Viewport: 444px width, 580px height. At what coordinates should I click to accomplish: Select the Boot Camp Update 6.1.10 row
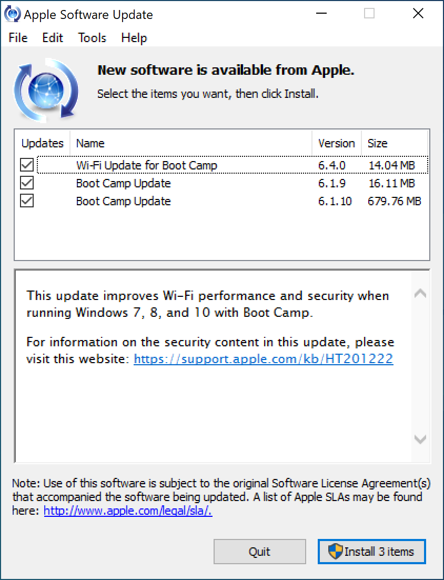tap(124, 202)
